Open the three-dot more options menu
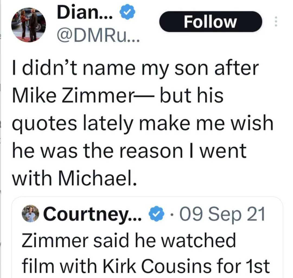The height and width of the screenshot is (278, 293). coord(275,21)
